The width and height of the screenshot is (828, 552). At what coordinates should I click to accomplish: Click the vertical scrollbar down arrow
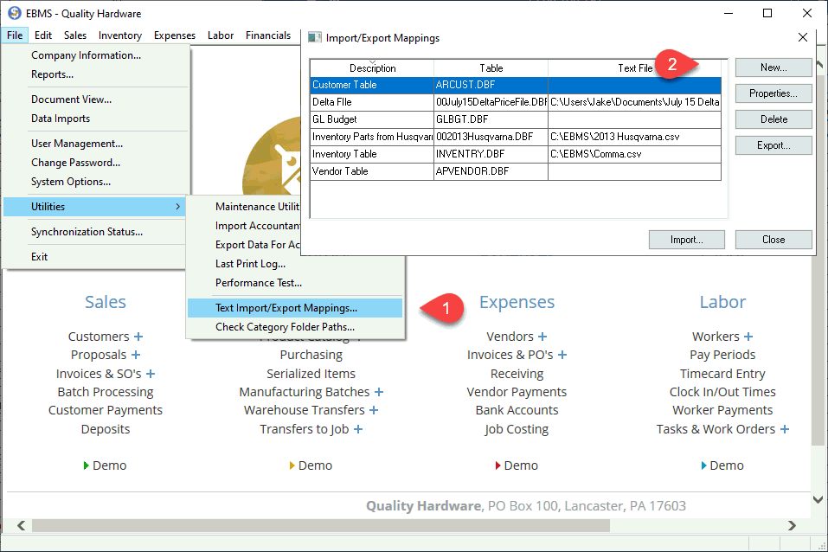[818, 499]
